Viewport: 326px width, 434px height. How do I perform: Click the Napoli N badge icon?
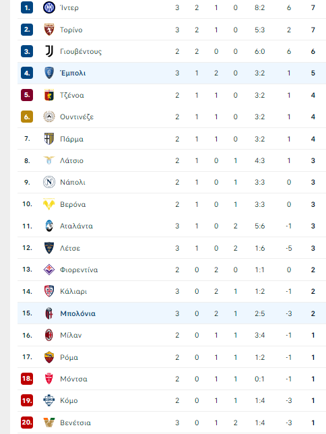coord(49,182)
